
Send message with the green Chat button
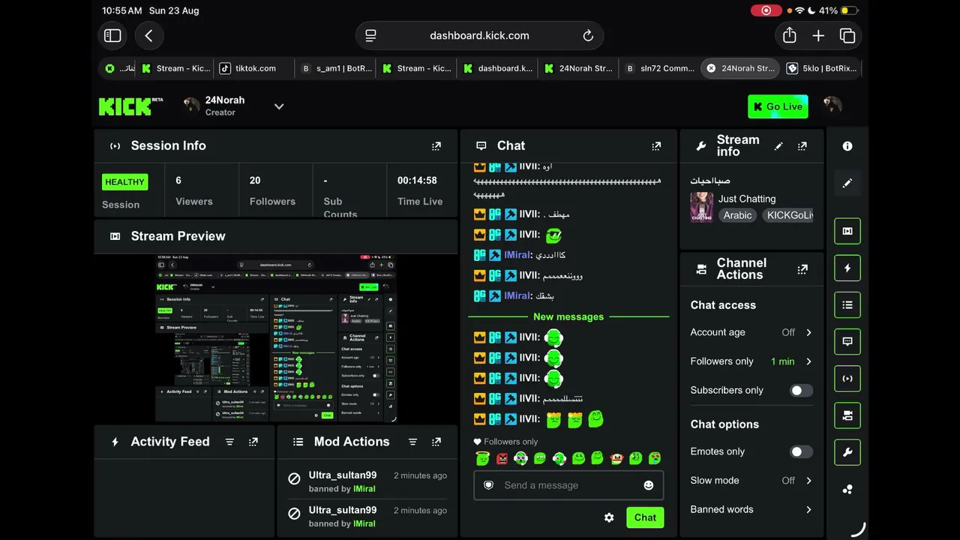[645, 517]
